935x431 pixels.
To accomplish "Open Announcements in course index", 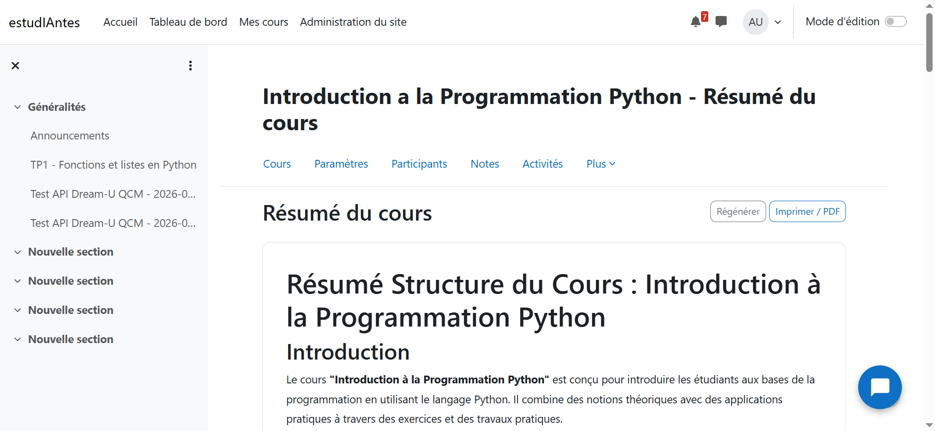I will 70,136.
